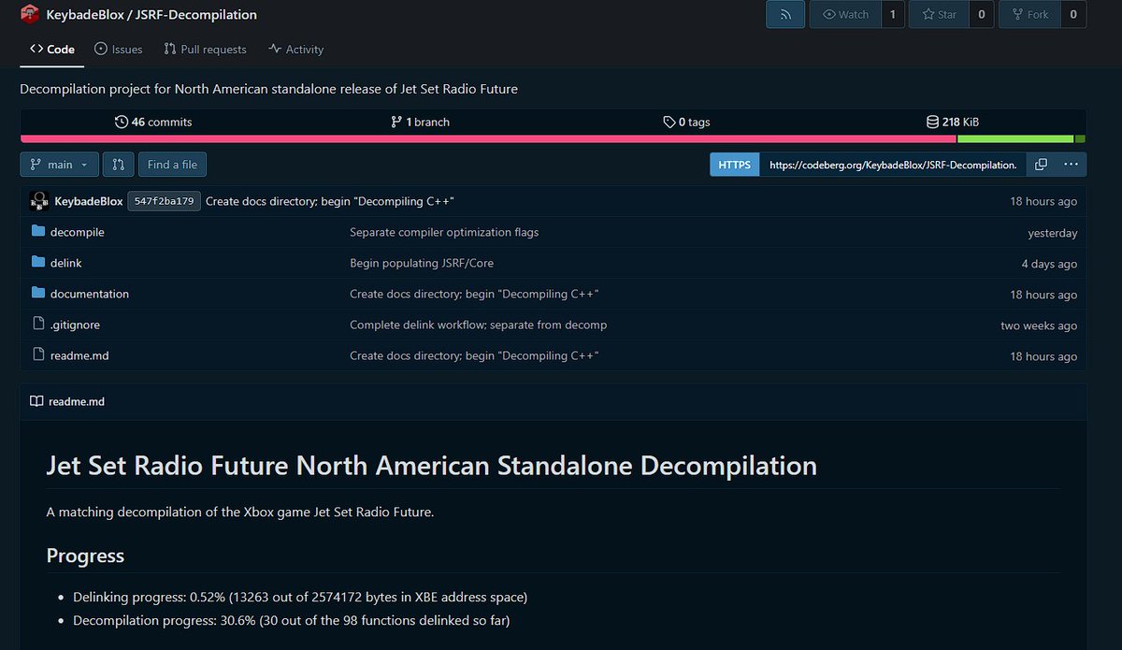Click the 'yesterday' timestamp for decompile
This screenshot has height=650, width=1122.
(x=1052, y=233)
